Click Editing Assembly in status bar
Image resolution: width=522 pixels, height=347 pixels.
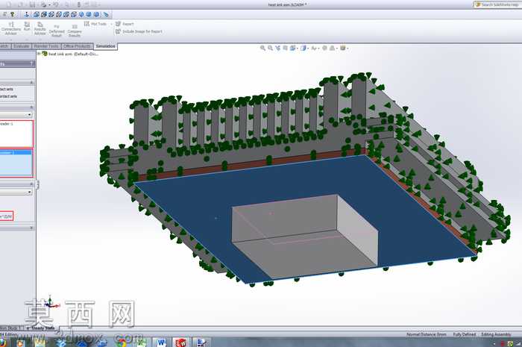(x=496, y=334)
